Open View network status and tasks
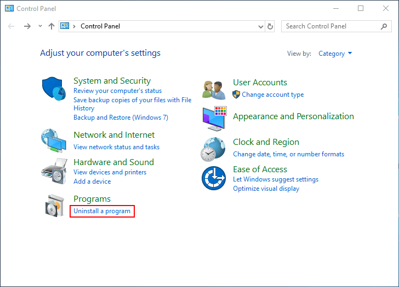The width and height of the screenshot is (399, 287). click(117, 147)
